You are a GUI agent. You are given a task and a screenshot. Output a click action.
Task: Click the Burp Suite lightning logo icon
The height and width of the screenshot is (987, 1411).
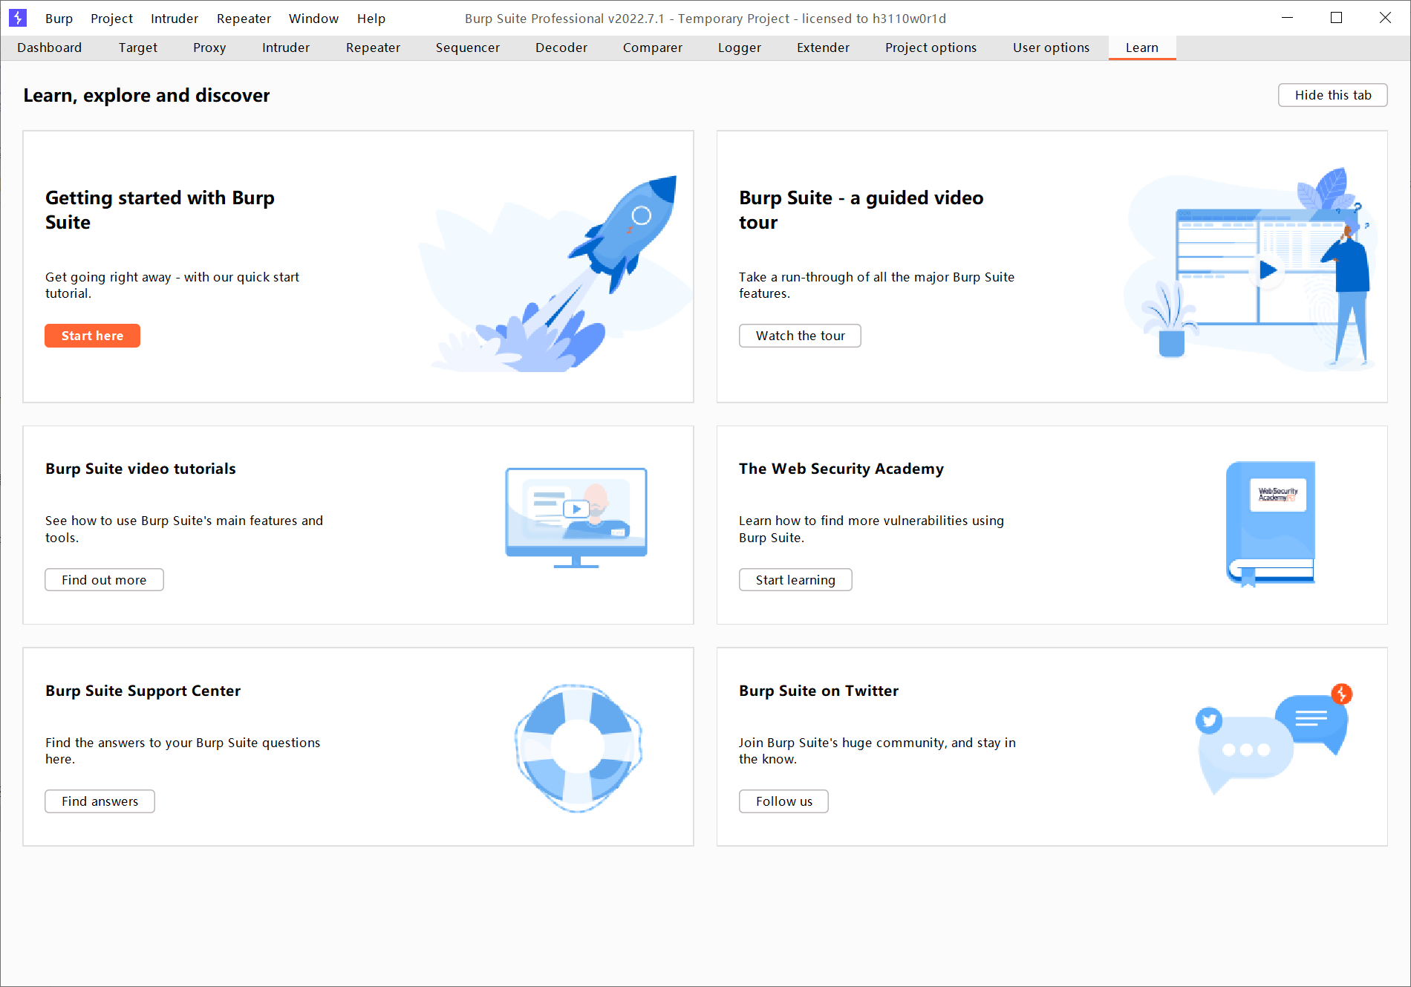coord(18,18)
